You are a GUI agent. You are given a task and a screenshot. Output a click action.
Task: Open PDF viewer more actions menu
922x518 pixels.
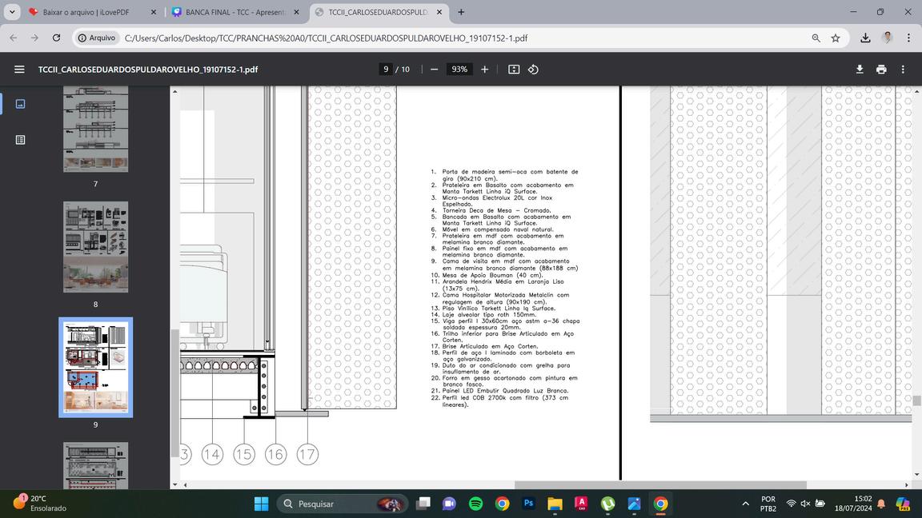point(903,70)
